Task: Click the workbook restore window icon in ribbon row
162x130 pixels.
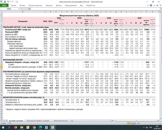Action: coord(157,5)
